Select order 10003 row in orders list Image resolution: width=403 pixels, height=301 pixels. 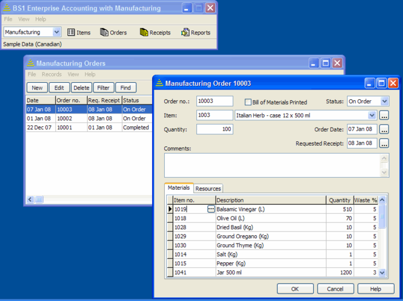click(89, 109)
